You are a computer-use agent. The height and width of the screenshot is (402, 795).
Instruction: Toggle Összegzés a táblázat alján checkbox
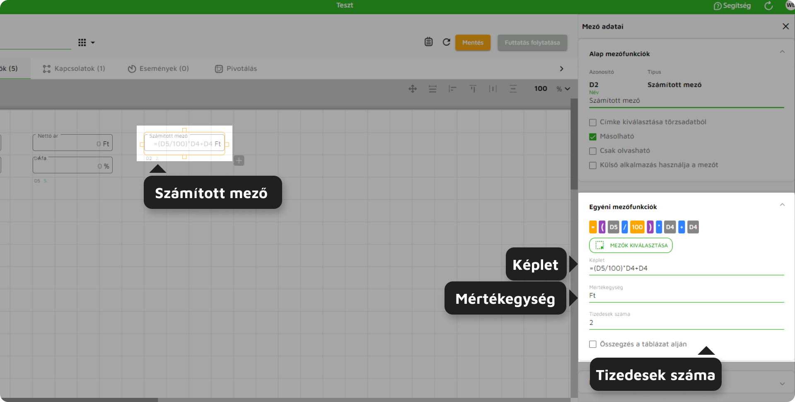coord(593,344)
